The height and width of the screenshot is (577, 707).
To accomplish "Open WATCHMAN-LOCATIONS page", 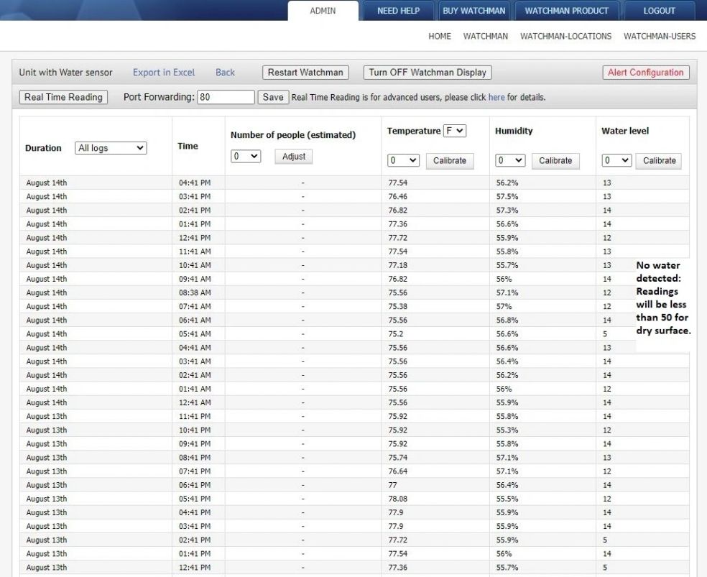I will point(566,36).
